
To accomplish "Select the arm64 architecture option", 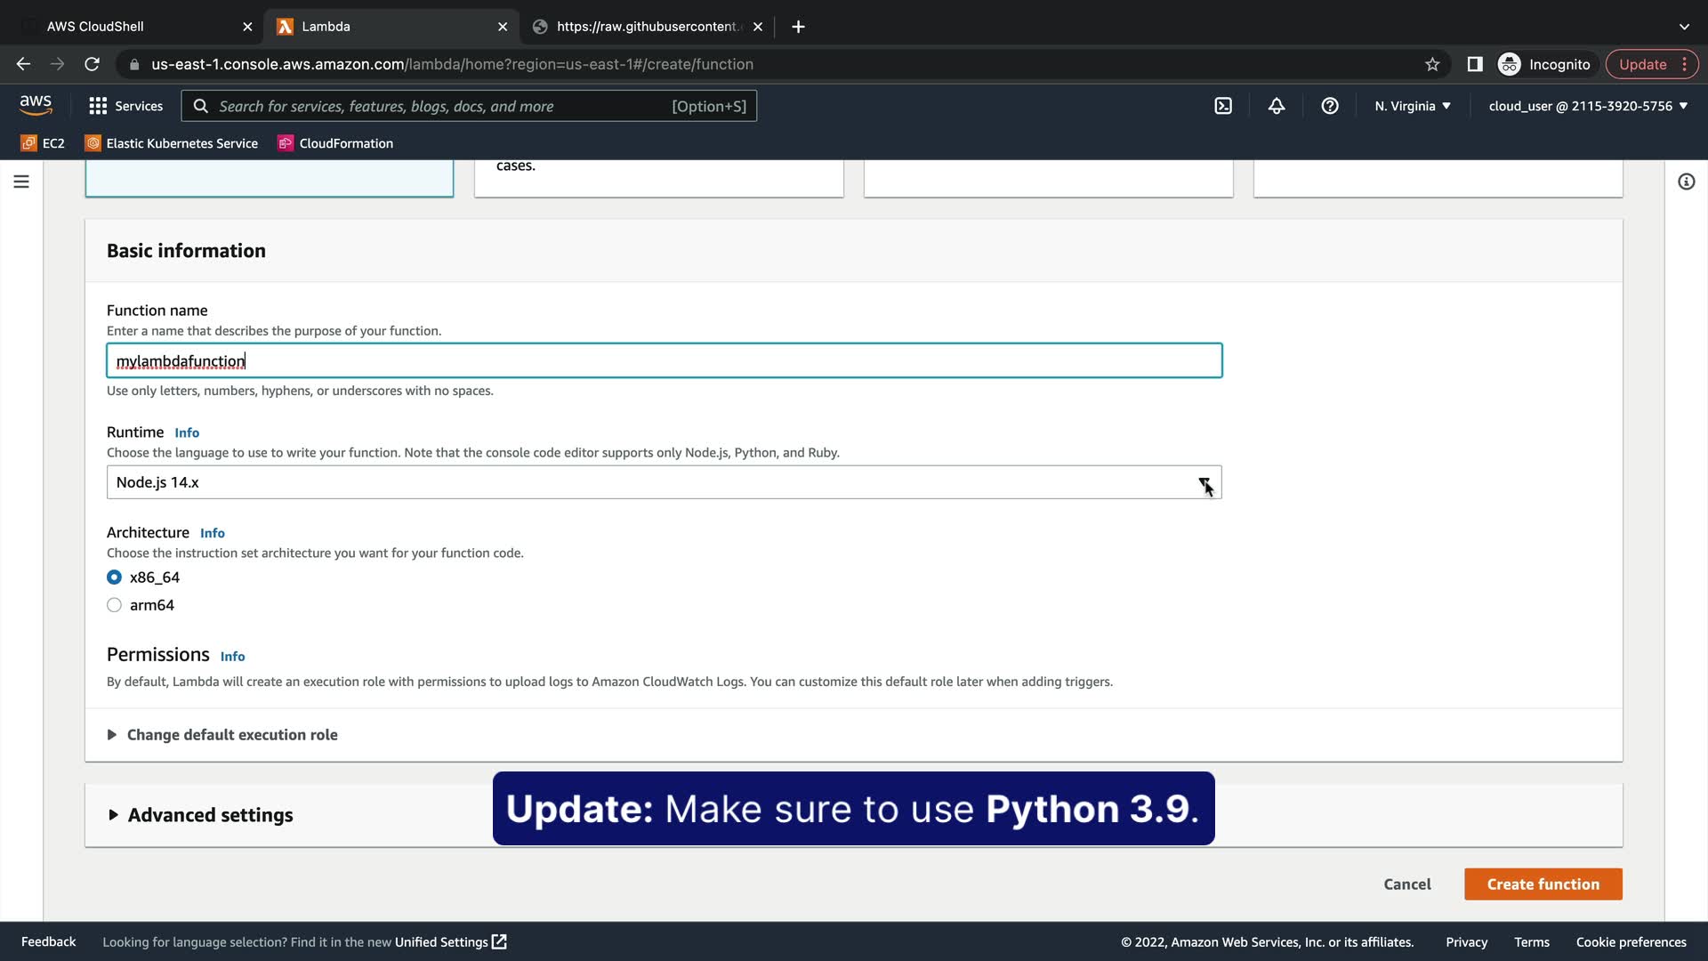I will tap(115, 605).
